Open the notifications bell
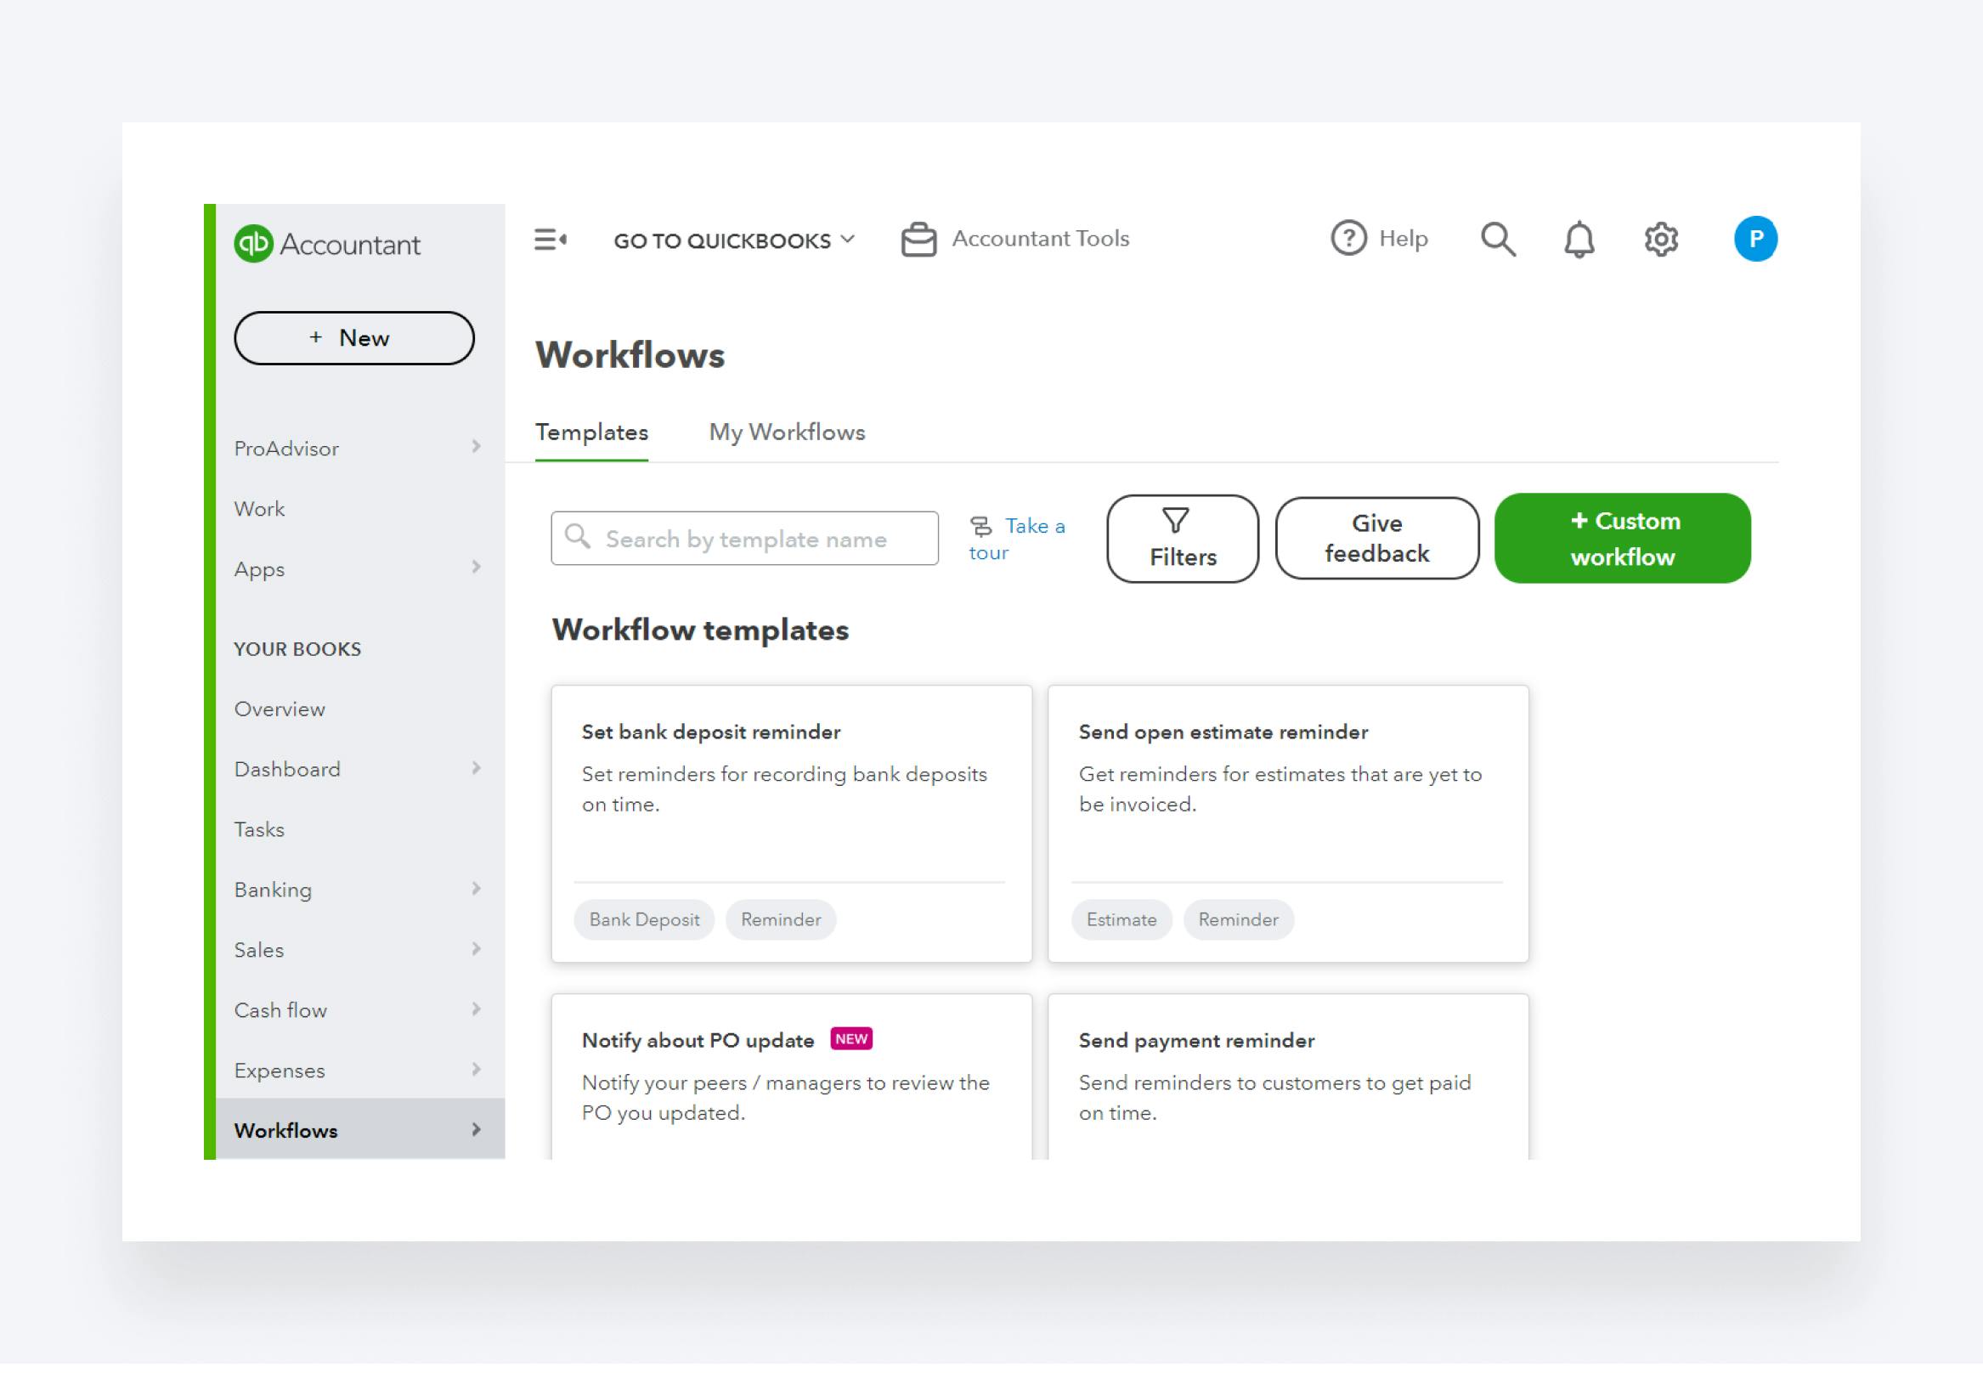1983x1379 pixels. point(1579,240)
